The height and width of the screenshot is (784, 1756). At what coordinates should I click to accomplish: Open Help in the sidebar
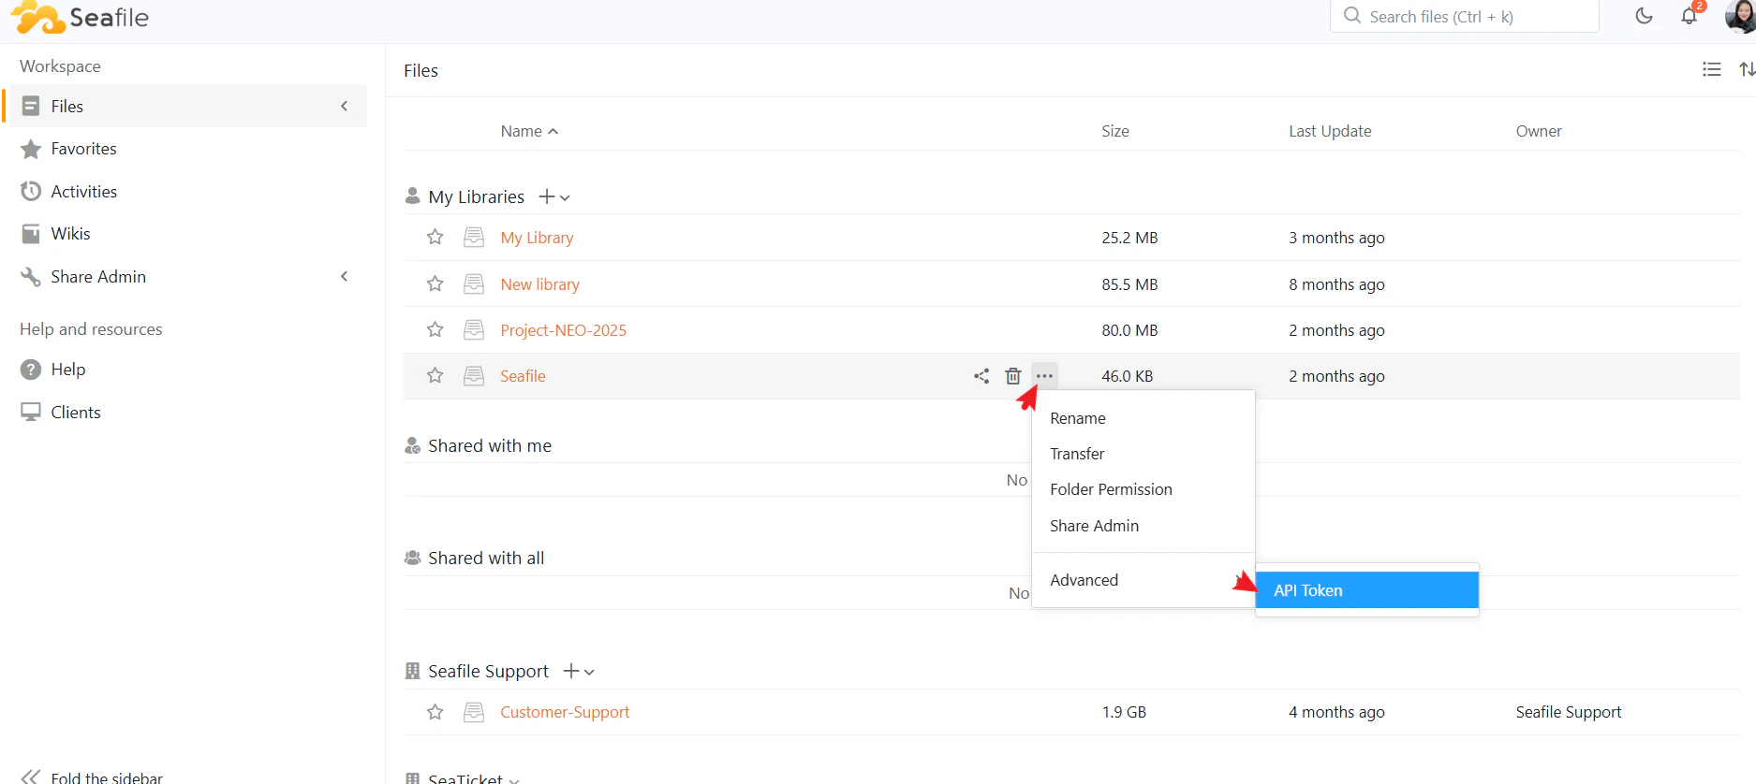tap(67, 370)
